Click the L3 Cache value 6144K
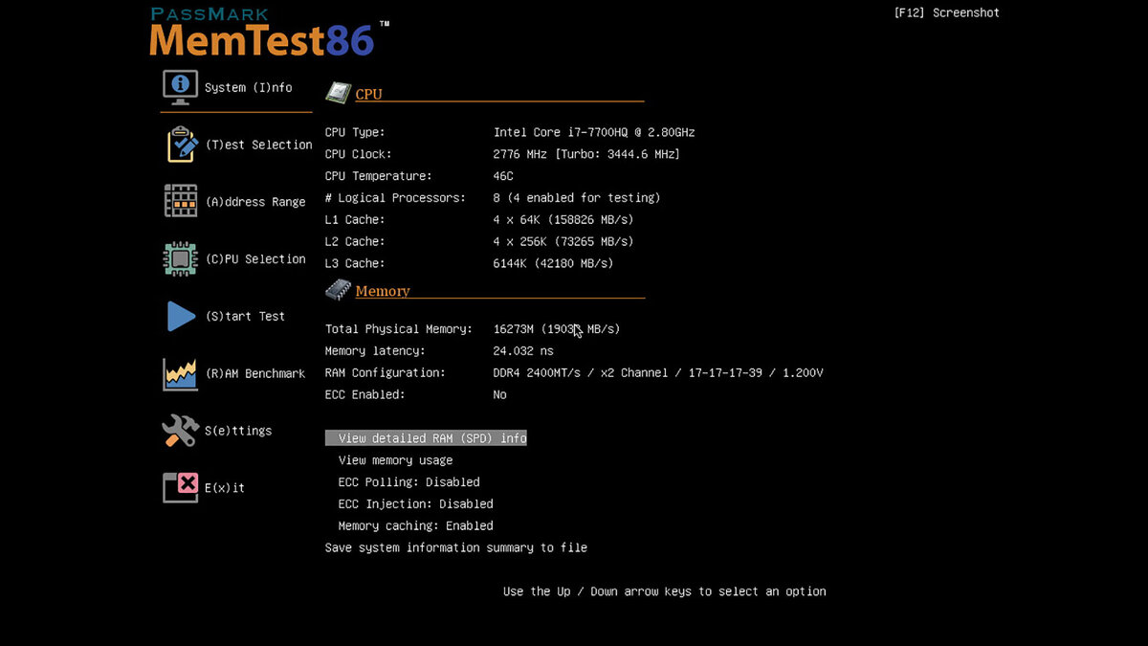The image size is (1148, 646). [553, 264]
